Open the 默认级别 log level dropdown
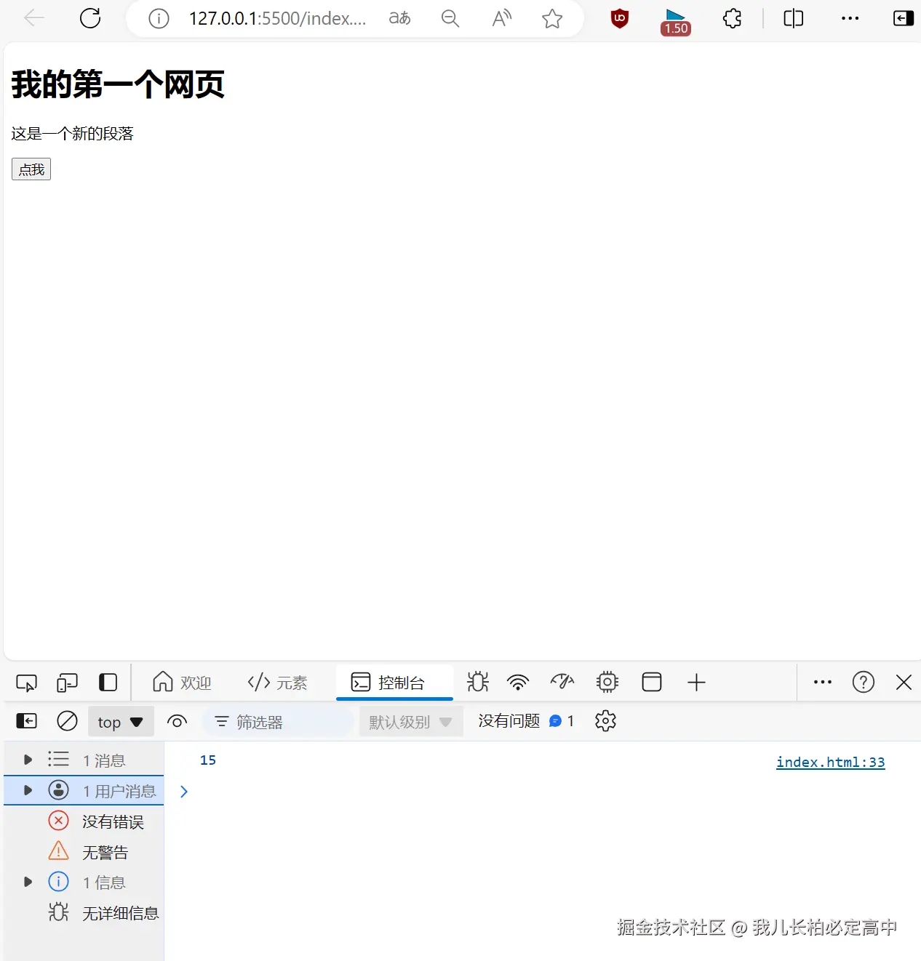Screen dimensions: 921x961 click(x=411, y=722)
